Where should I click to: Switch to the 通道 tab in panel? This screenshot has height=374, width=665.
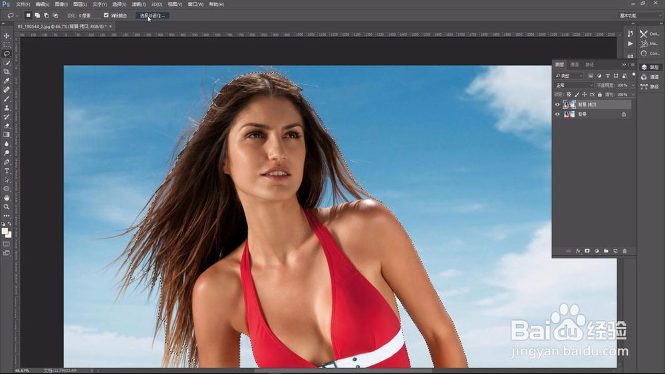pos(575,65)
